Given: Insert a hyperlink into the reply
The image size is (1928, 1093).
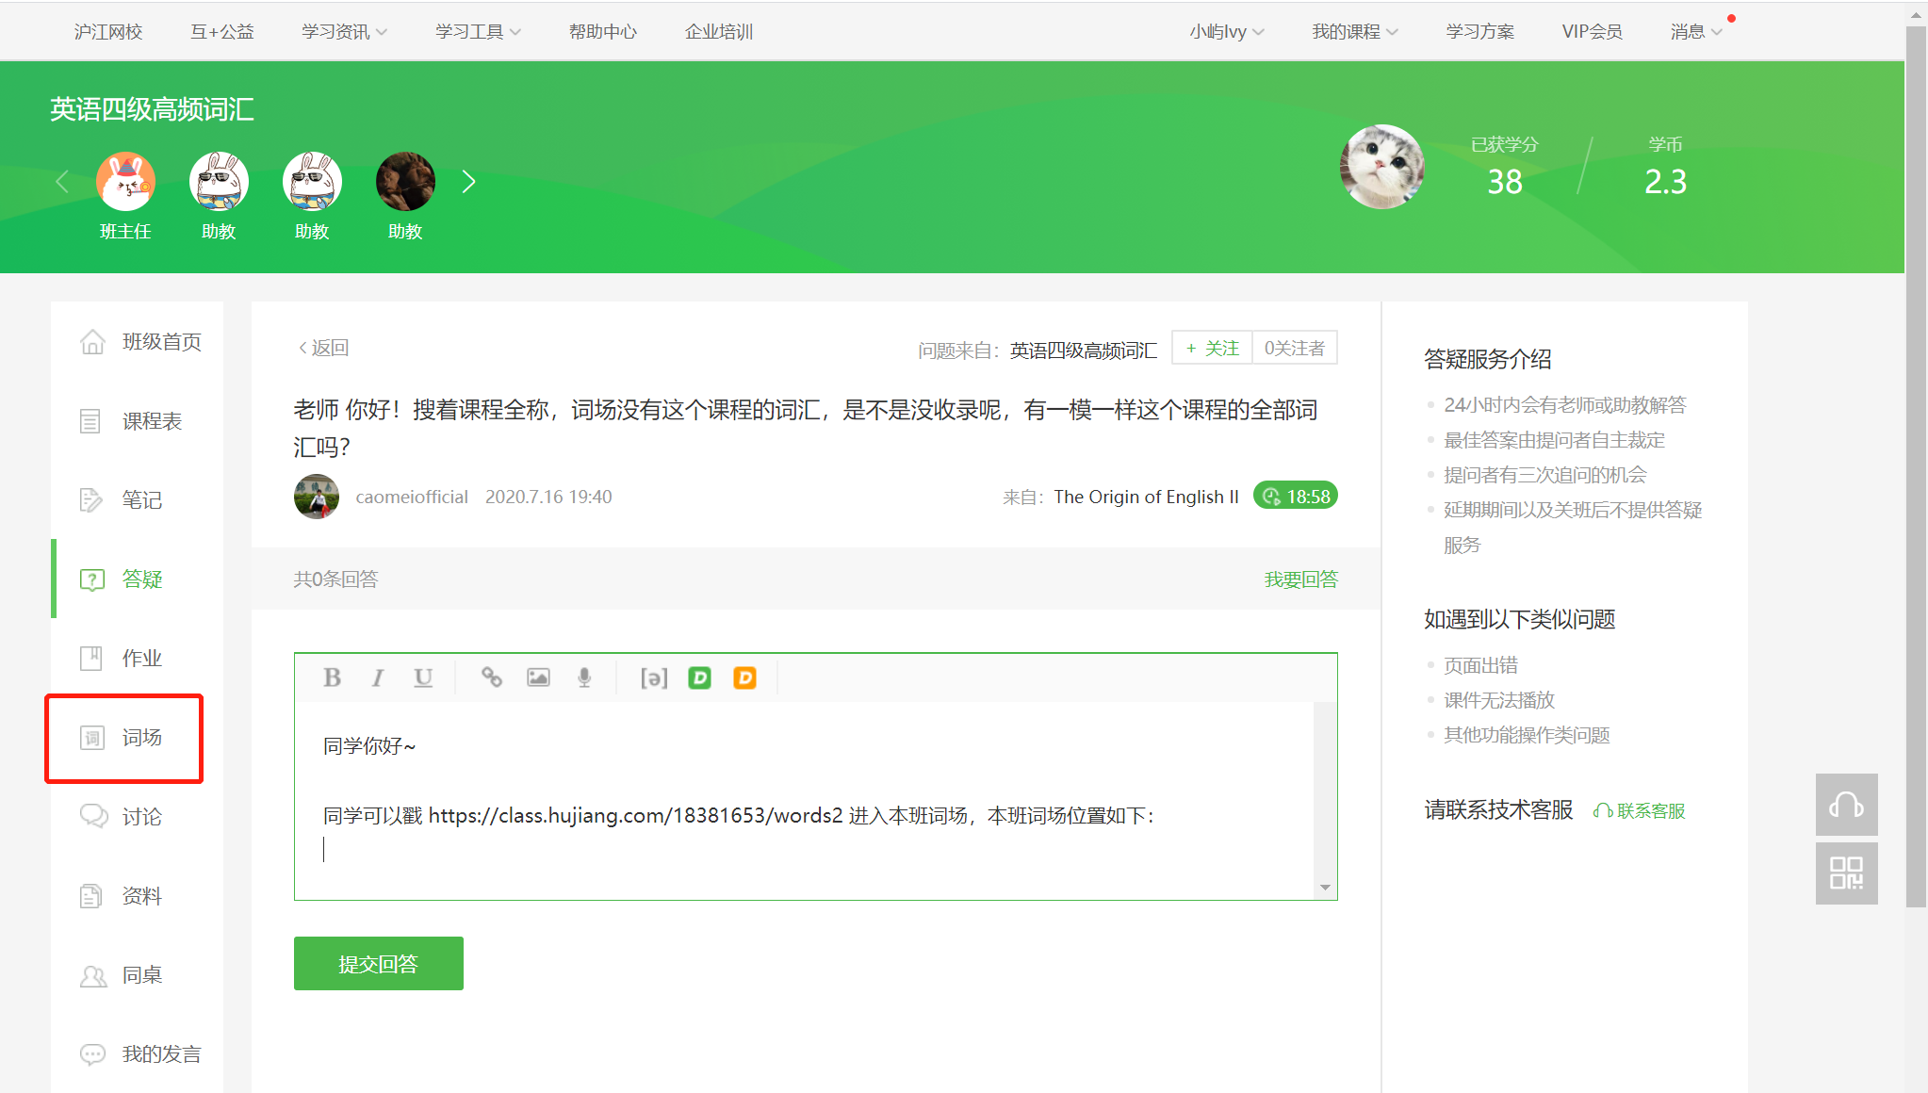Looking at the screenshot, I should coord(492,677).
